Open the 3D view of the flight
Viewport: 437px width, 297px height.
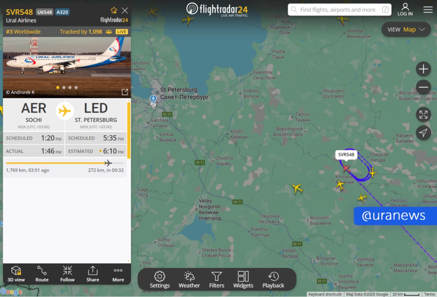(x=16, y=274)
